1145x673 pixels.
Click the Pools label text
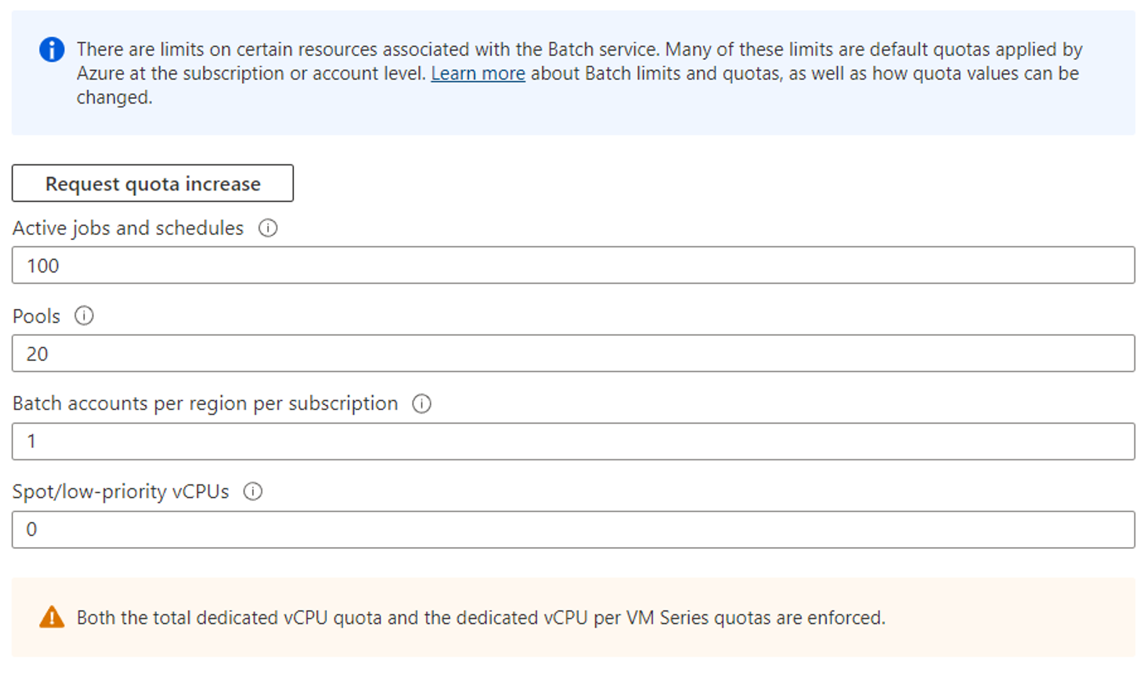pos(36,316)
